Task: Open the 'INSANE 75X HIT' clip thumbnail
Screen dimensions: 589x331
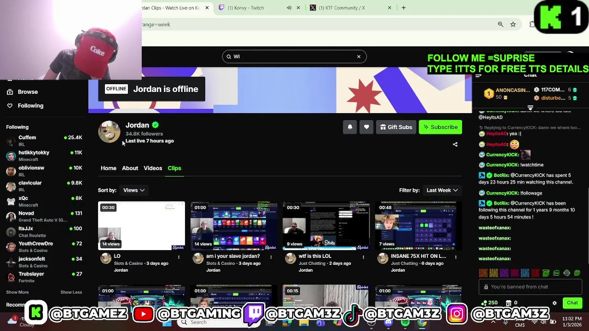Action: [x=418, y=226]
